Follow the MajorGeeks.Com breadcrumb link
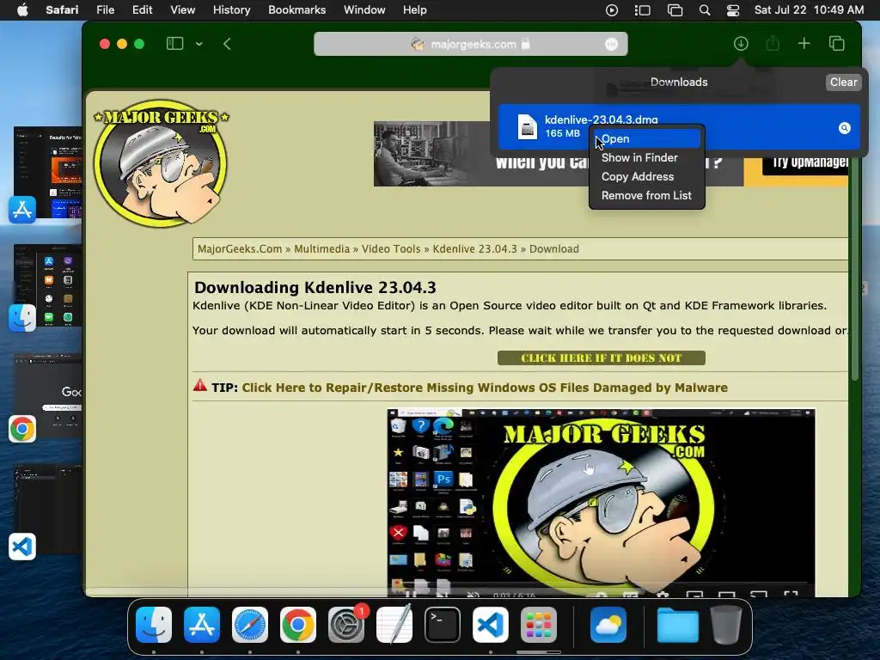The width and height of the screenshot is (880, 660). click(x=240, y=248)
